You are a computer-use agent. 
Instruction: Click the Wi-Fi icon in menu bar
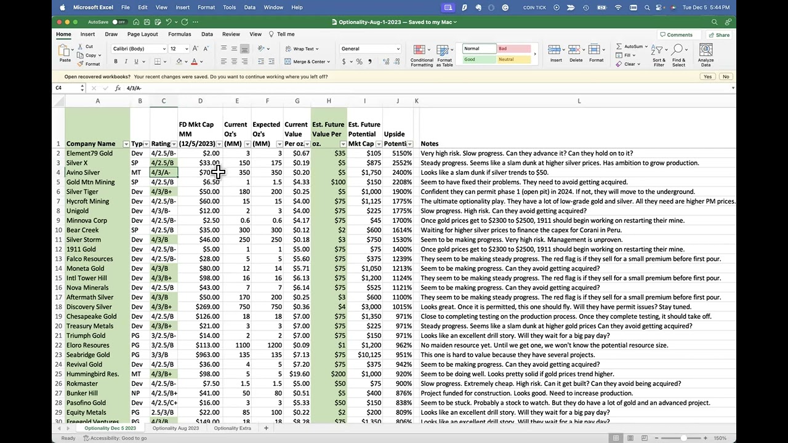pyautogui.click(x=618, y=7)
